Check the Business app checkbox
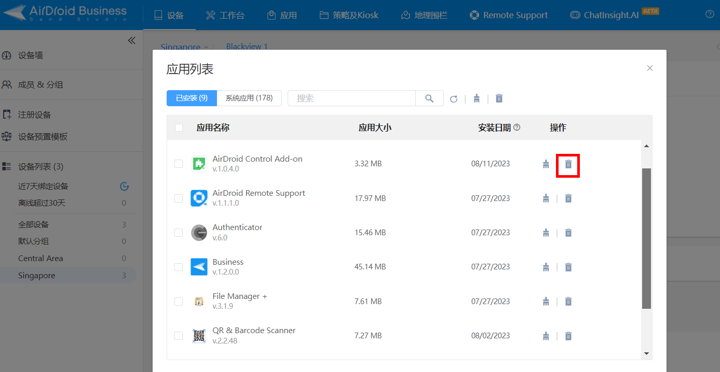The width and height of the screenshot is (720, 372). tap(179, 267)
